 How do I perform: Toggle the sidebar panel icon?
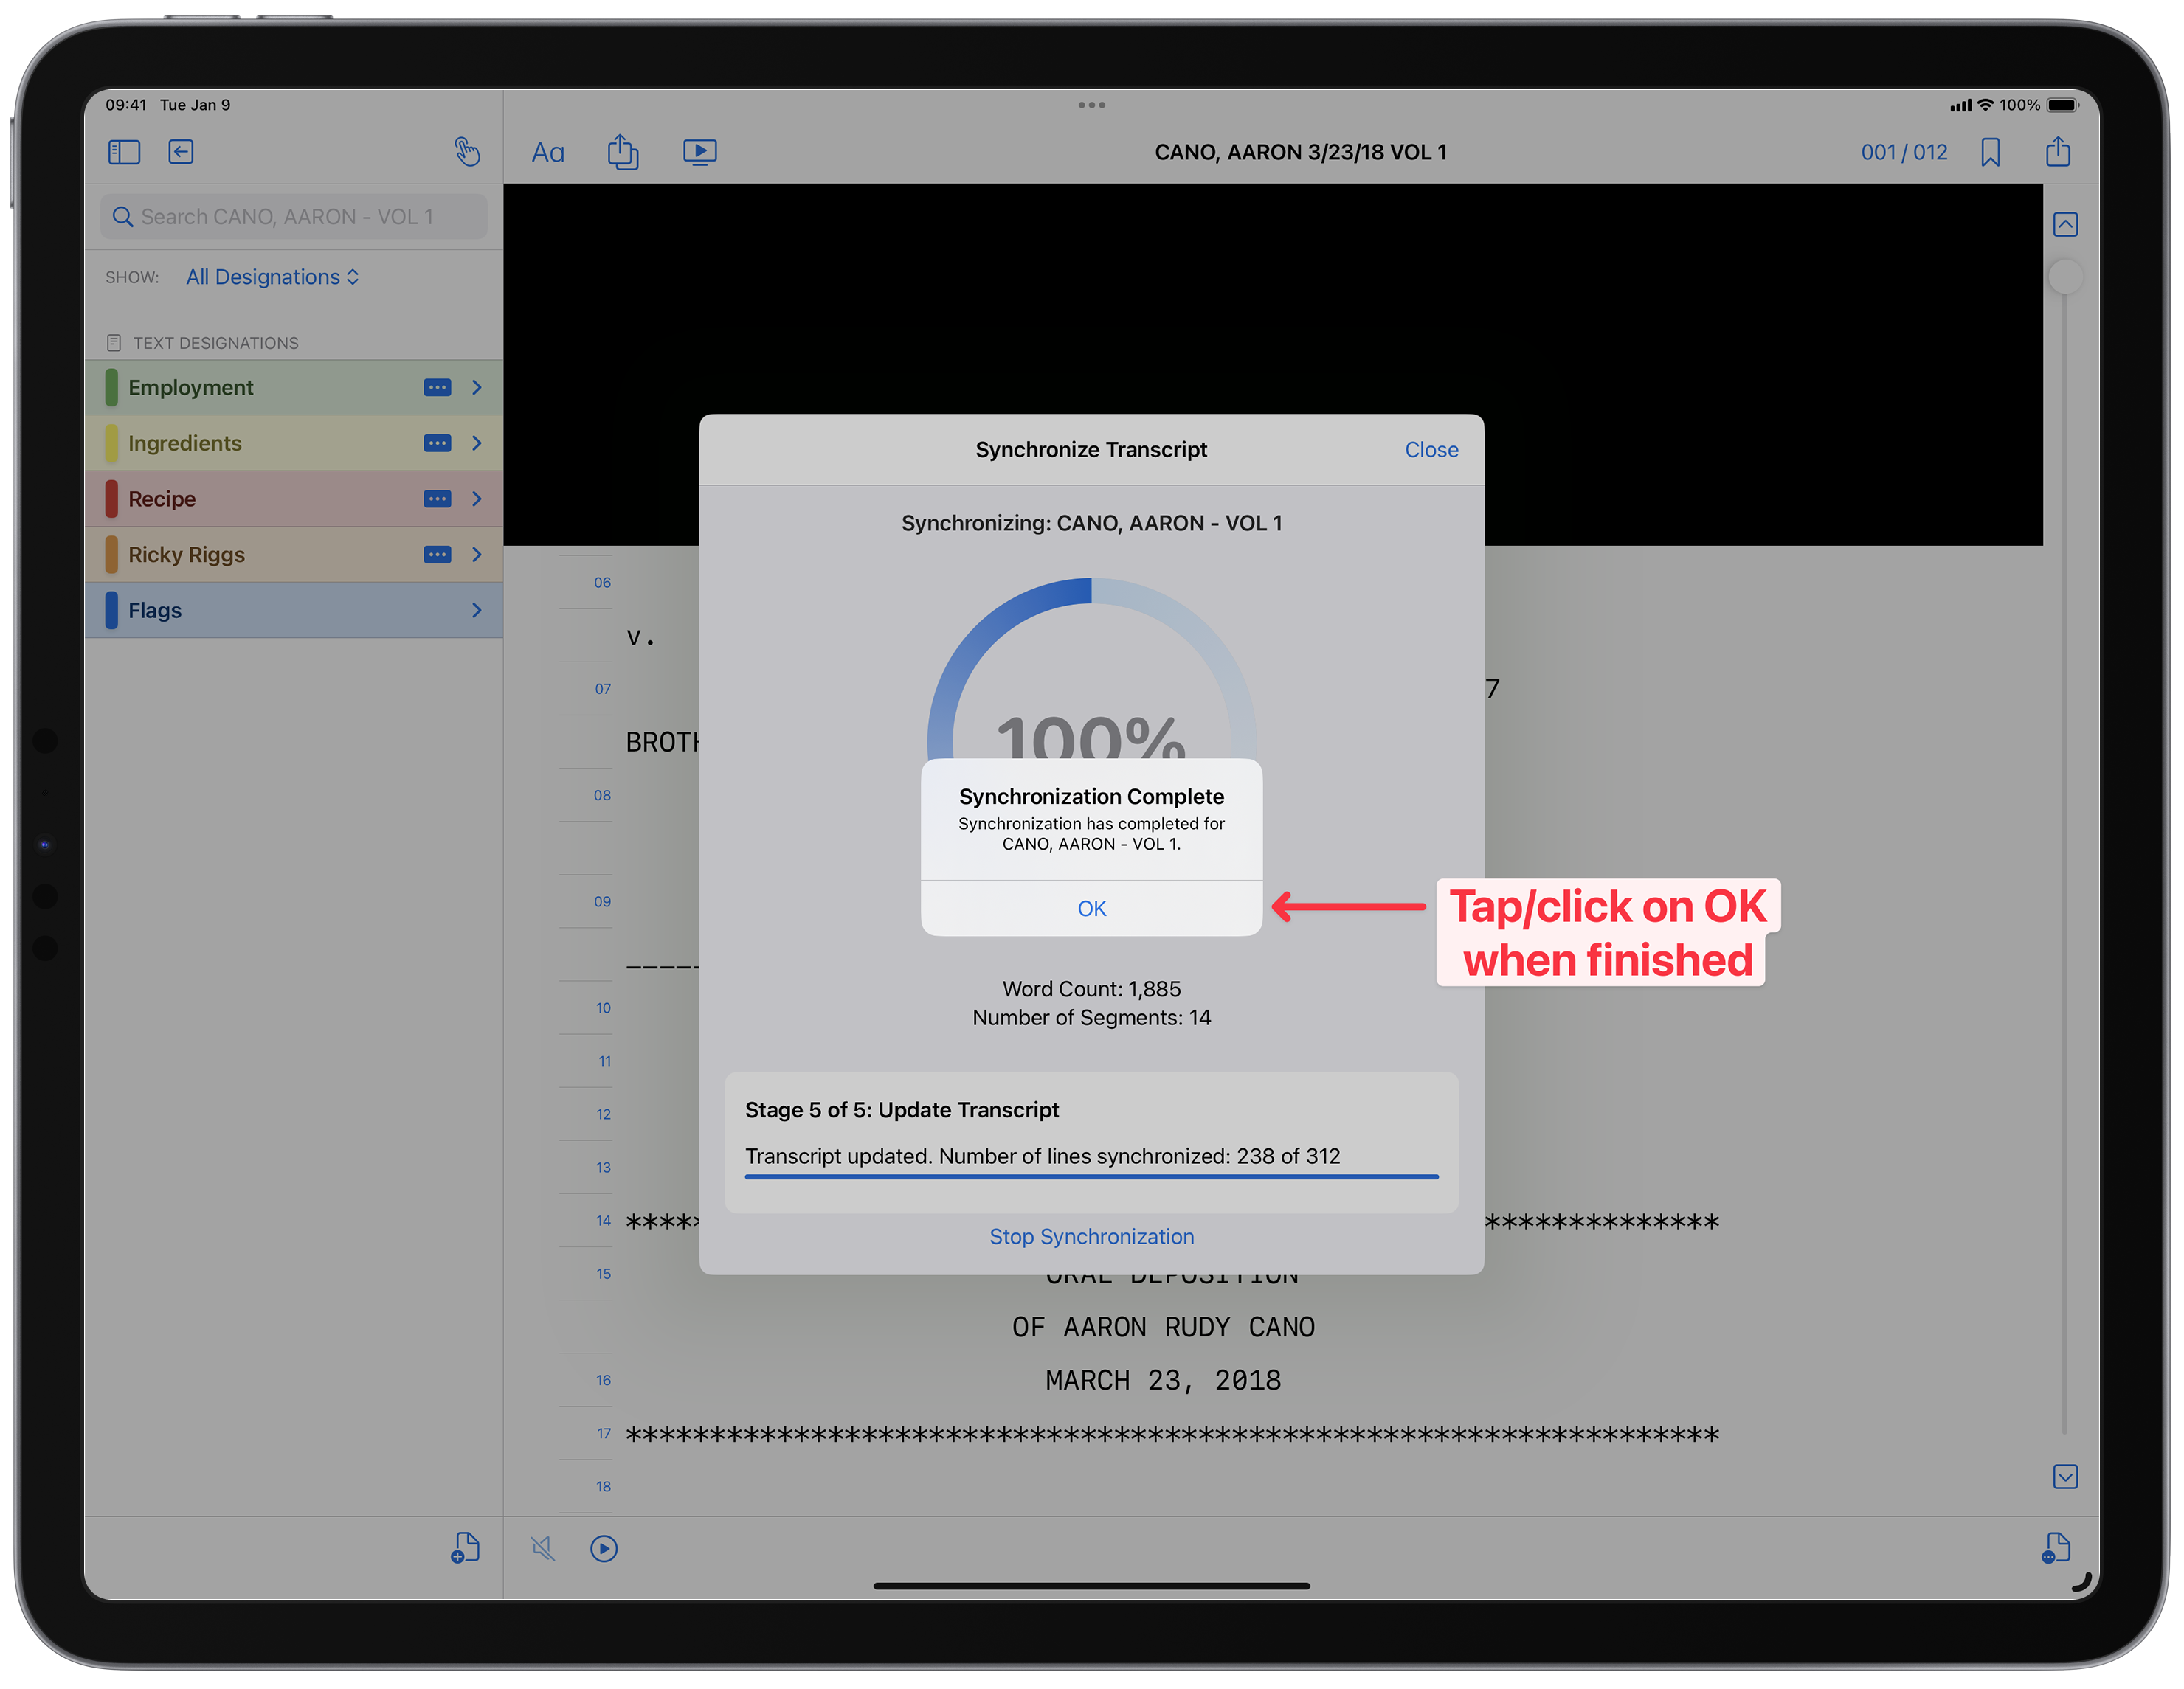pos(124,152)
